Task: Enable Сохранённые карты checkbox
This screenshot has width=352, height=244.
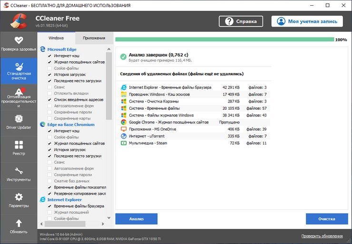Action: click(49, 118)
